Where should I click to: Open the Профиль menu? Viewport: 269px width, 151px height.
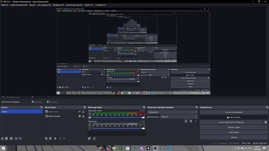click(x=58, y=5)
